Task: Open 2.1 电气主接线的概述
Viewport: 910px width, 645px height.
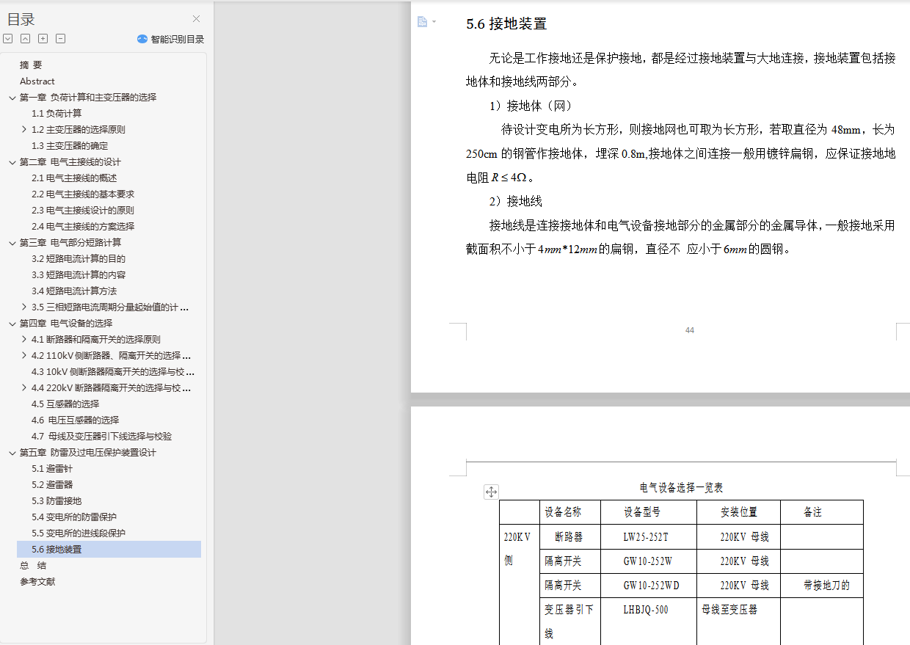Action: pos(74,178)
